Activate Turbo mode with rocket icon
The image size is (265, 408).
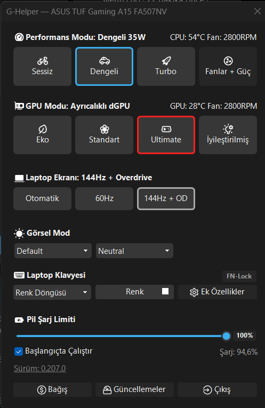166,66
